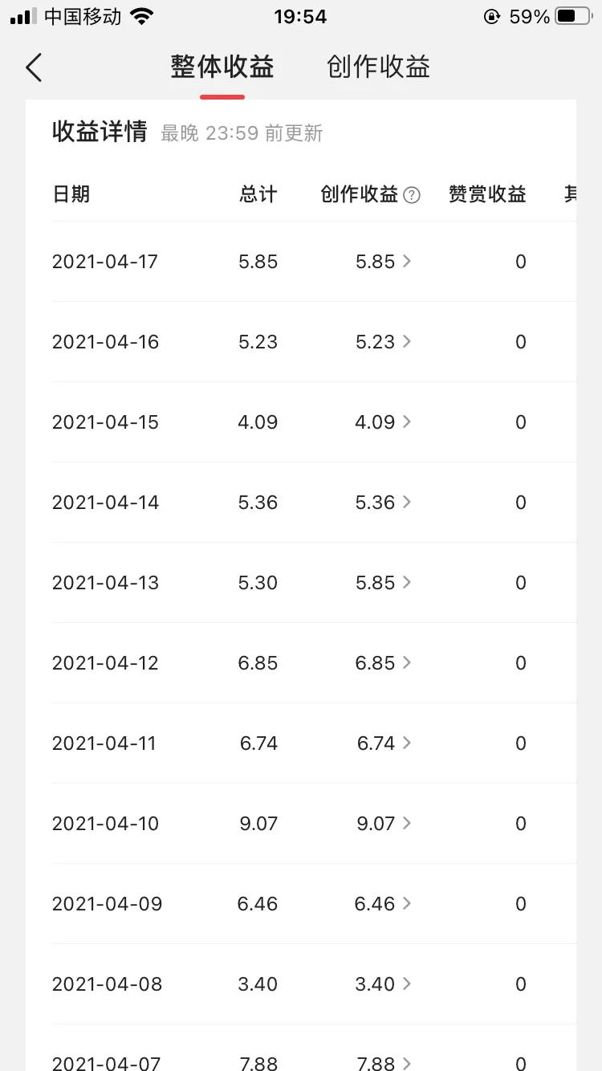
Task: Expand the 4.09 创作收益 entry for 2021-04-15
Action: [x=406, y=421]
